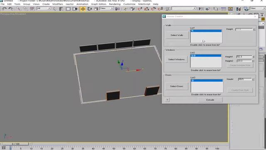Click the Create Window Hole button

240,65
